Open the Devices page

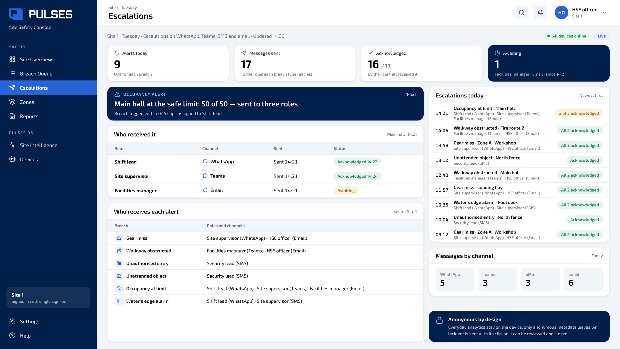pos(48,160)
